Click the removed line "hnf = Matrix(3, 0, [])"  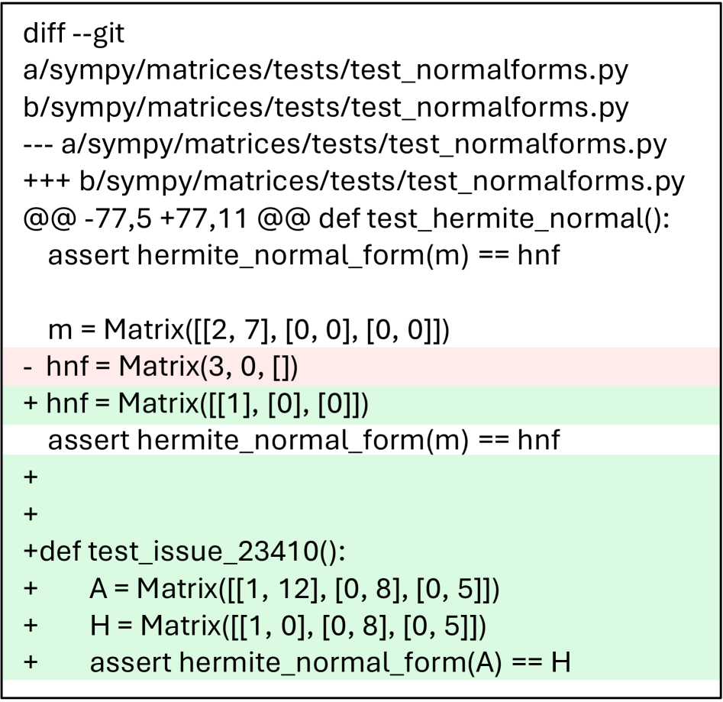(x=171, y=367)
